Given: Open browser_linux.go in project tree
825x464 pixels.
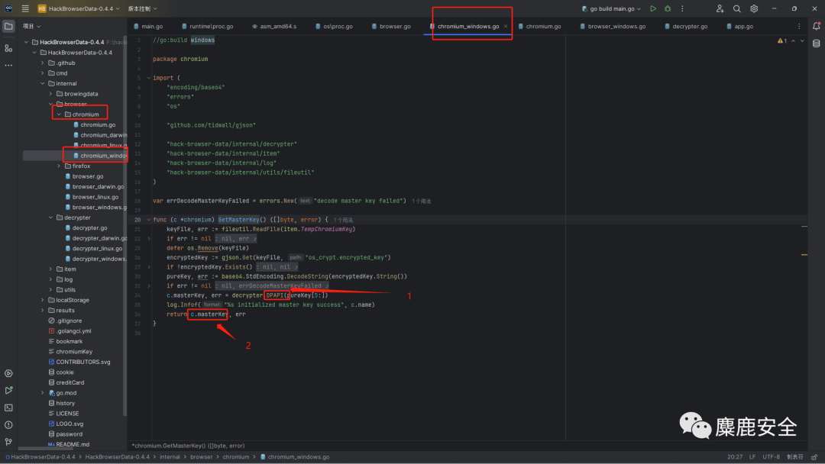Looking at the screenshot, I should tap(92, 197).
